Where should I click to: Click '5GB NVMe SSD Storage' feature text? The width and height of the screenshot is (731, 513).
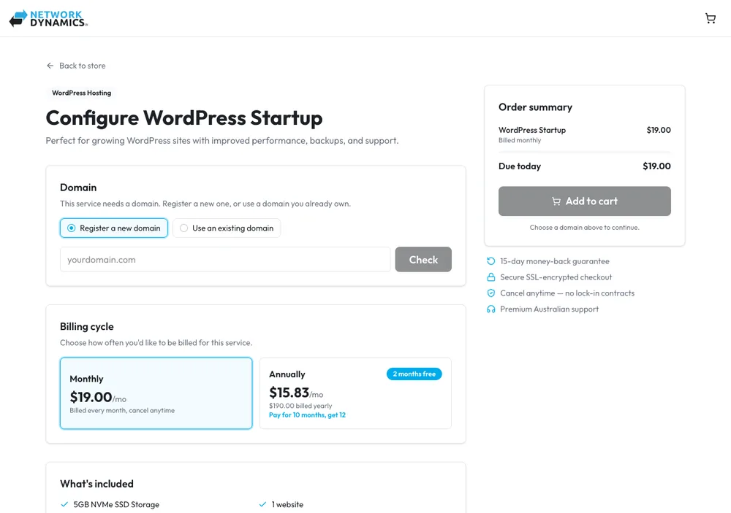click(x=116, y=504)
